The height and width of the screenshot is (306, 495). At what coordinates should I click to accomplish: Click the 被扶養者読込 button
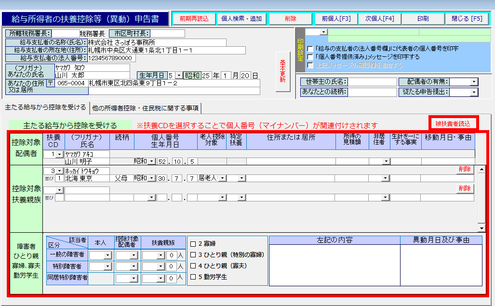coord(453,124)
